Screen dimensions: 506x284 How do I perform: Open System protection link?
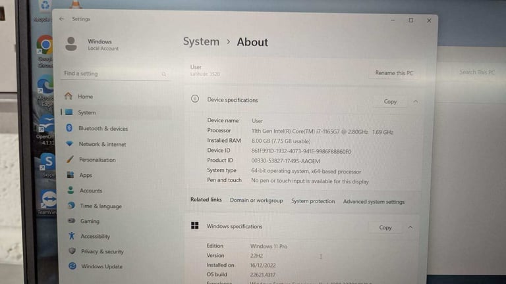(313, 201)
